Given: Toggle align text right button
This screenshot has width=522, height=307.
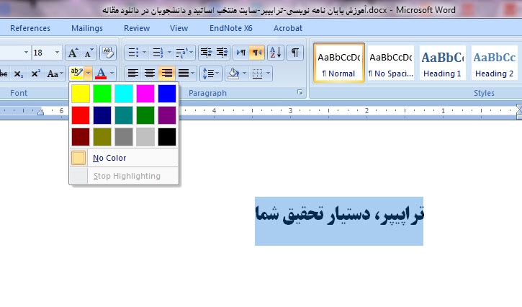Looking at the screenshot, I should point(167,74).
